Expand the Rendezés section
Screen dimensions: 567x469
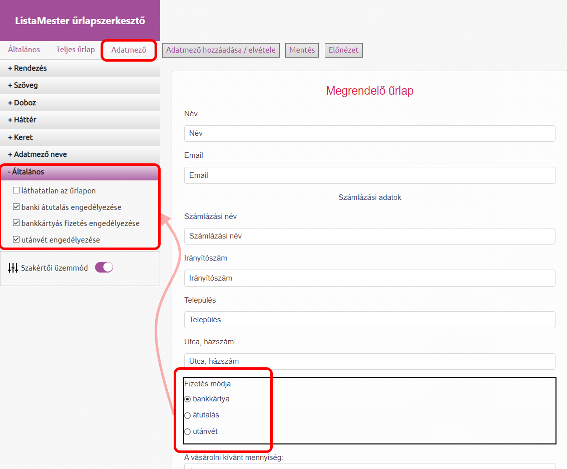click(x=80, y=68)
